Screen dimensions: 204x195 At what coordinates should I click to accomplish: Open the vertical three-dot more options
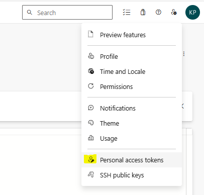coord(184,54)
